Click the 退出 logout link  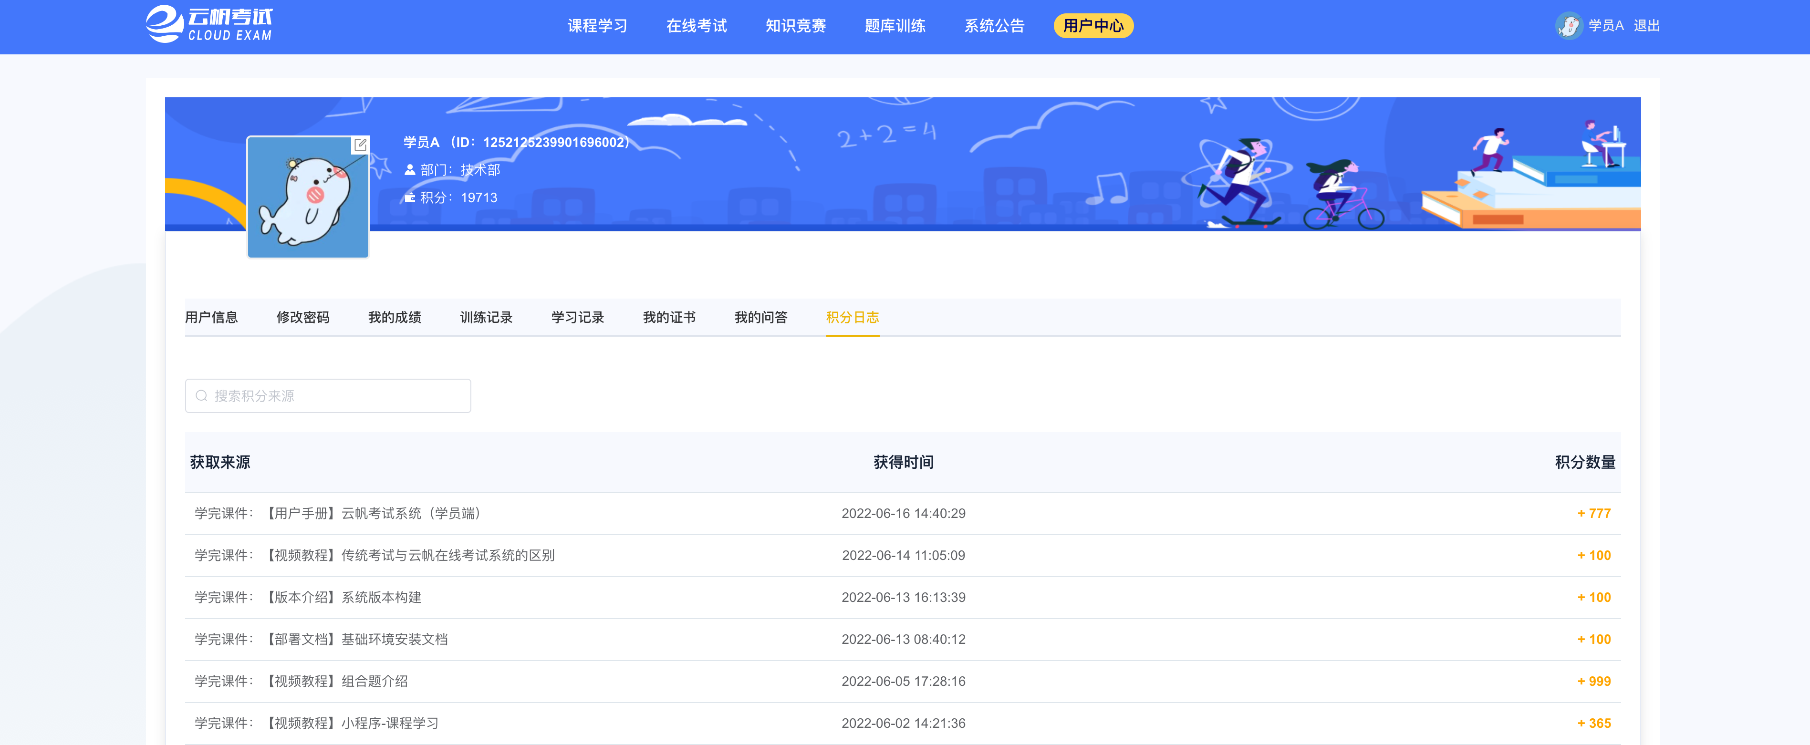click(x=1646, y=26)
